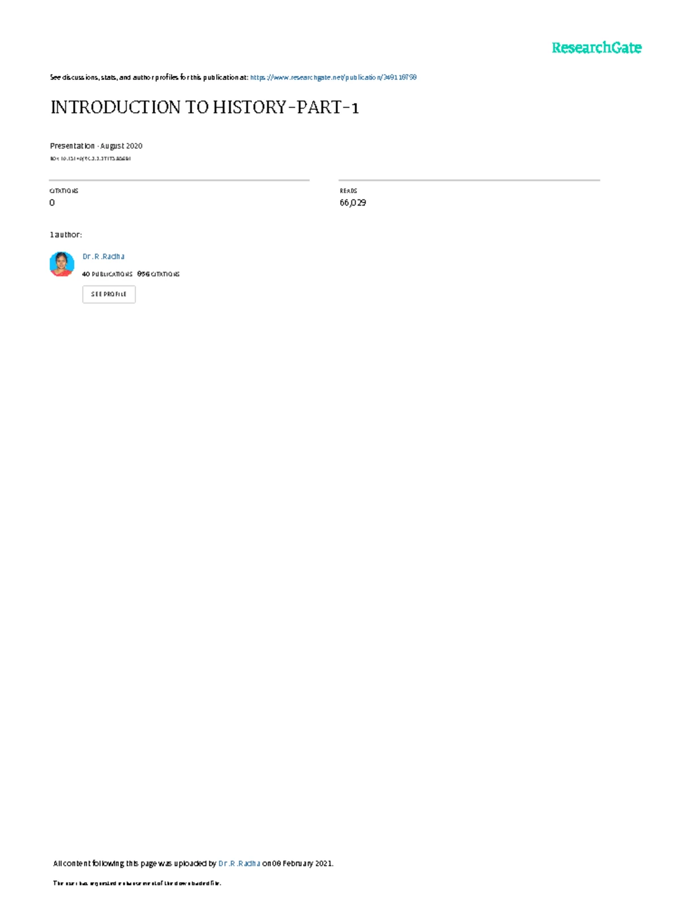
Task: Click the READS label
Action: pyautogui.click(x=349, y=191)
